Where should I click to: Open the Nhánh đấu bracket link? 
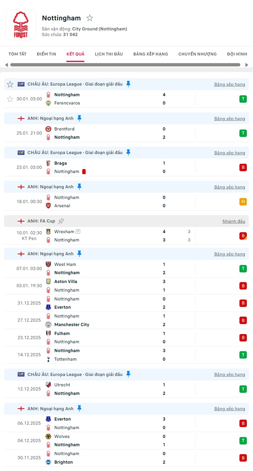pos(234,221)
